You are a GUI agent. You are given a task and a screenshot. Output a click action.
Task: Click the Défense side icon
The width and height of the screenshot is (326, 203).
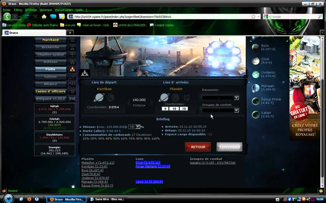coord(72,62)
